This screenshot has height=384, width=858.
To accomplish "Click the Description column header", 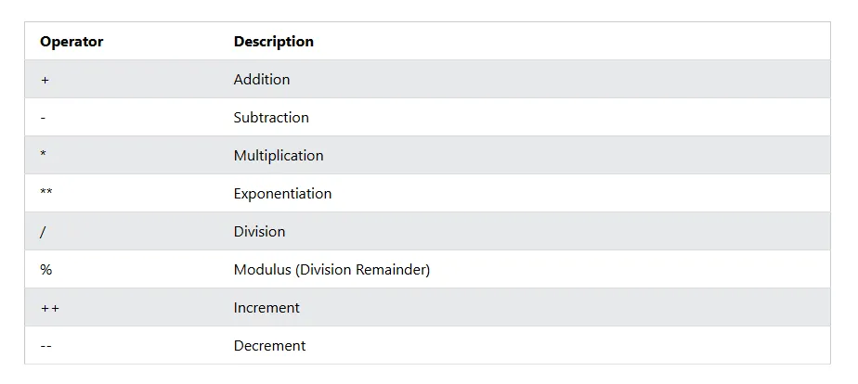I will (x=273, y=42).
